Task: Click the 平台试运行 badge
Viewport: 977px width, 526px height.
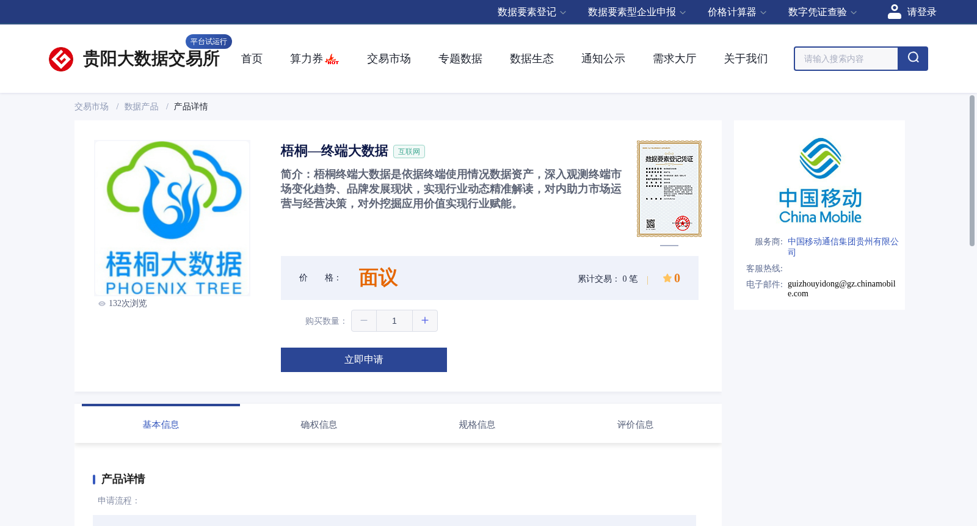Action: pyautogui.click(x=209, y=42)
